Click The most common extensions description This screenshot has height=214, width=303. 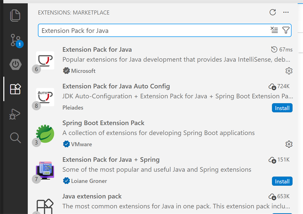tap(176, 206)
